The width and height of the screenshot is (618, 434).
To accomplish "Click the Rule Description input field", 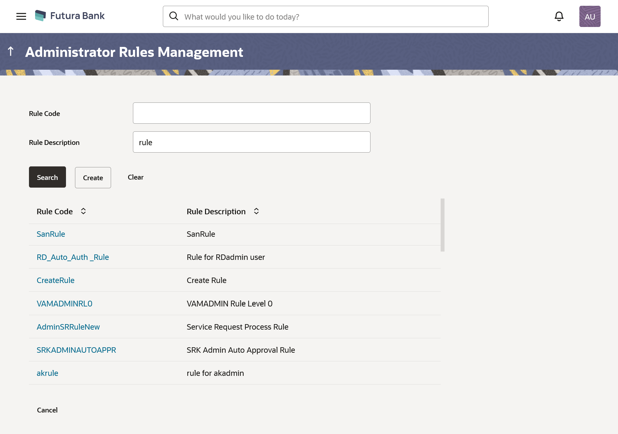I will (x=251, y=142).
